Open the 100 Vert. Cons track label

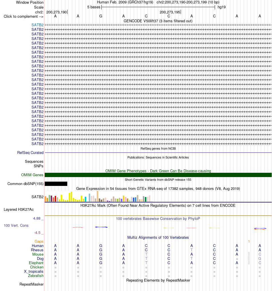16,226
